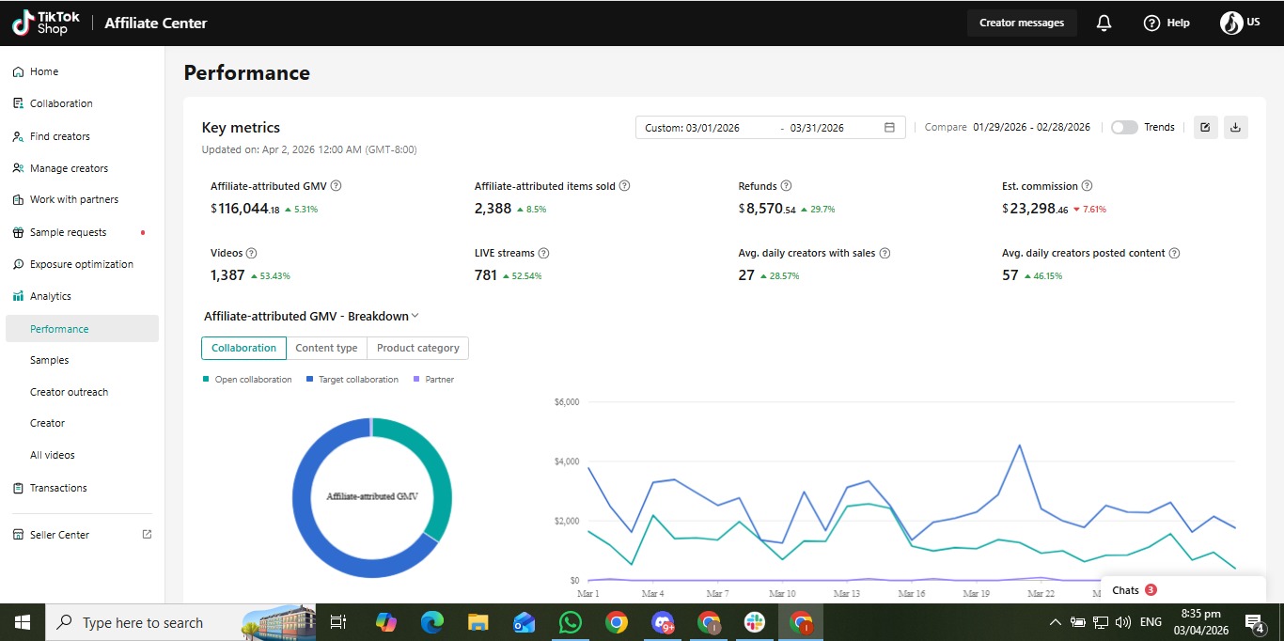Screen dimensions: 1284x641
Task: Open the calendar icon in date range field
Action: tap(889, 128)
